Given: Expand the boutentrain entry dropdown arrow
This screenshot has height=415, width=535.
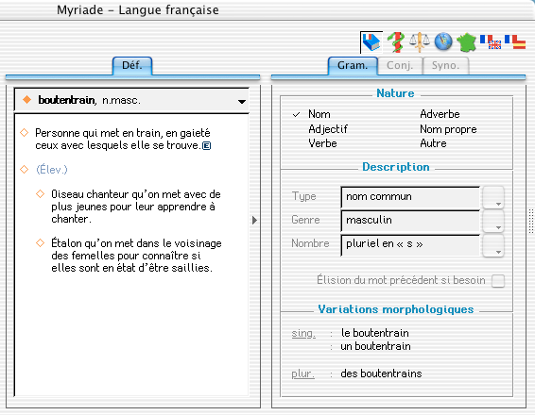Looking at the screenshot, I should 242,101.
